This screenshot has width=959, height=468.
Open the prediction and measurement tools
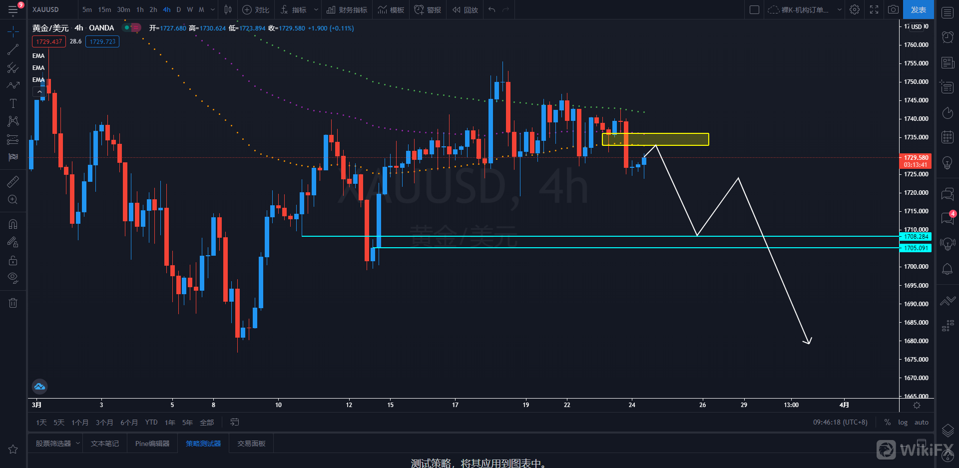[13, 139]
